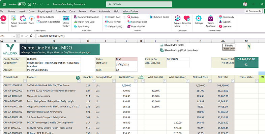
Task: Open Document Generation
Action: tap(87, 17)
